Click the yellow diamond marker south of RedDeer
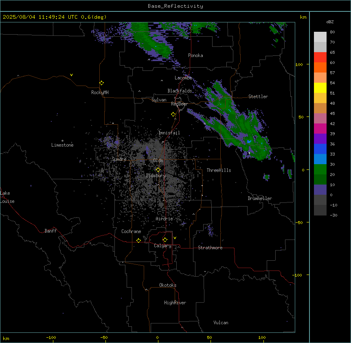 [173, 114]
